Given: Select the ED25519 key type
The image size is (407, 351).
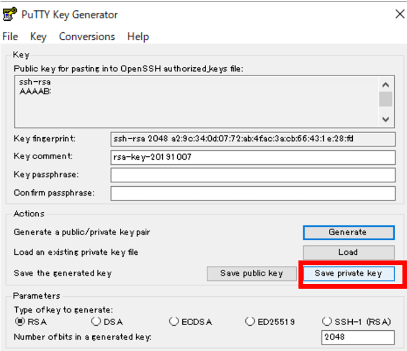Looking at the screenshot, I should [270, 322].
